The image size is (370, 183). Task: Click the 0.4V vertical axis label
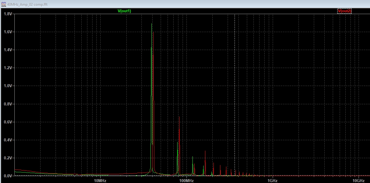tap(8, 140)
